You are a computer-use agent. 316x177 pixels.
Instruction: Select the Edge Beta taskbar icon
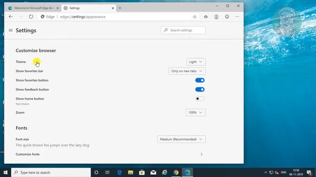(x=188, y=173)
